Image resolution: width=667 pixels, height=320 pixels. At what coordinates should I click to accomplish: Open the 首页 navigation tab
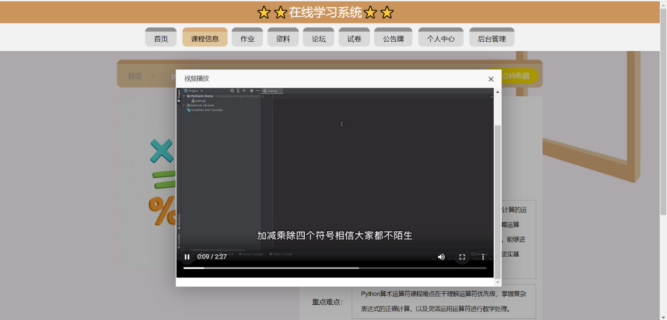(x=161, y=38)
